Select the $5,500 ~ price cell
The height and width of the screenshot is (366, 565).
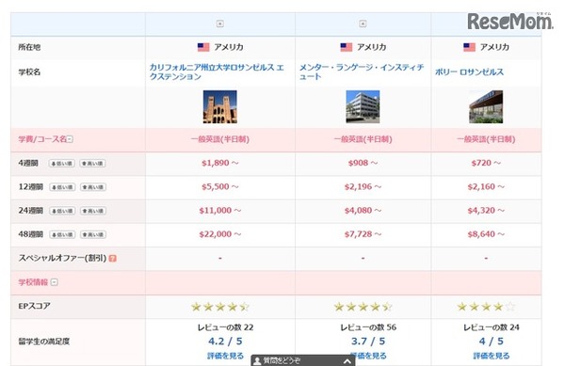point(219,187)
